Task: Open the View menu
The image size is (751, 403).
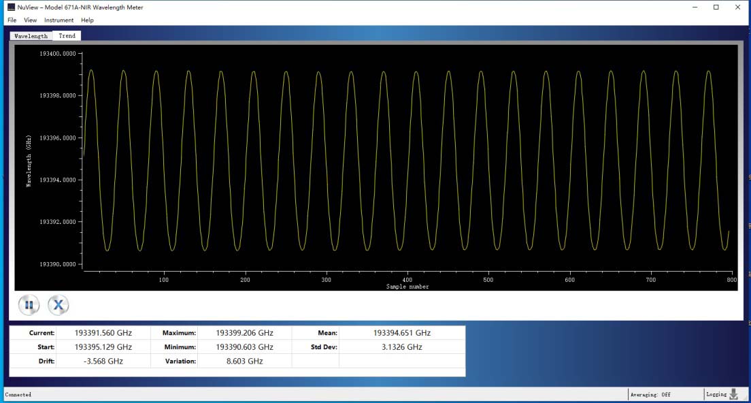Action: (x=30, y=20)
